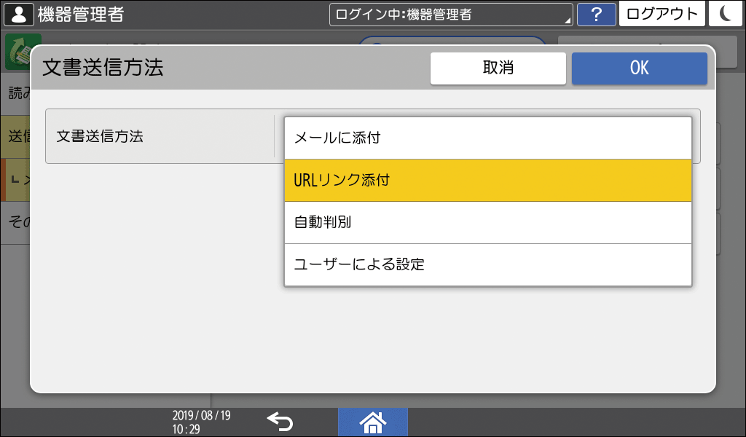Choose ユーザーによる設定 from the options
This screenshot has height=437, width=746.
(x=488, y=264)
